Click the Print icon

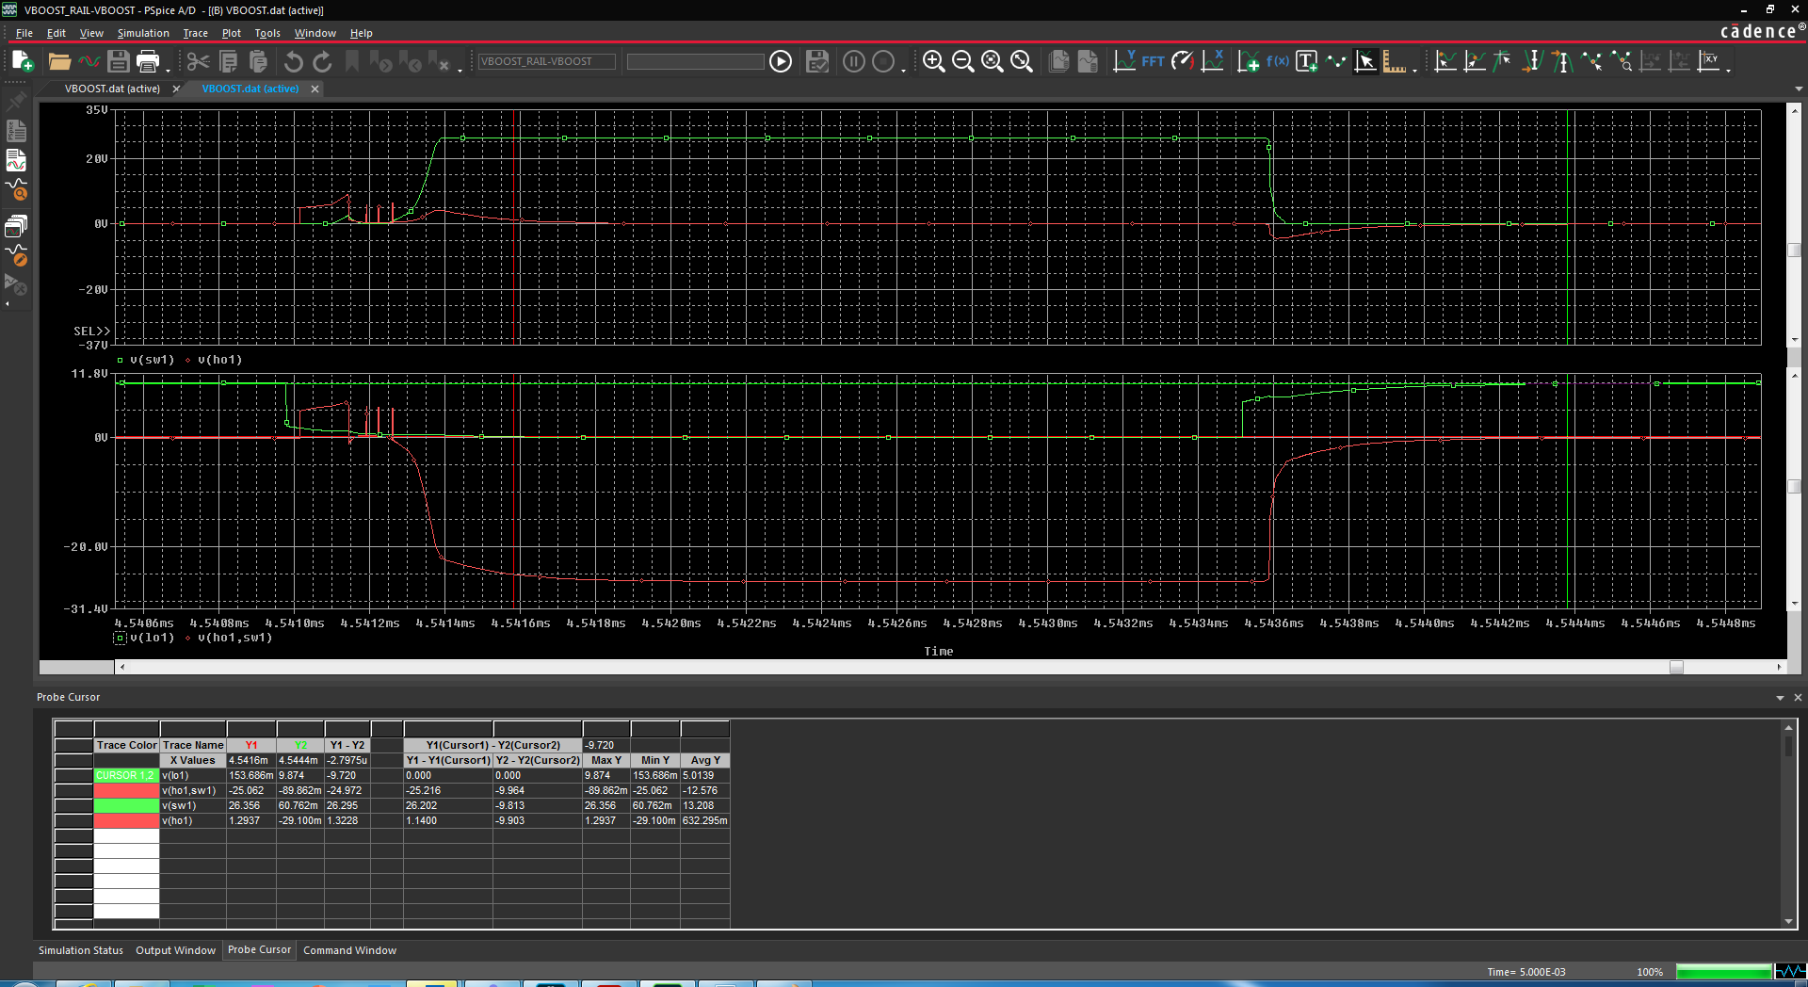(x=148, y=61)
